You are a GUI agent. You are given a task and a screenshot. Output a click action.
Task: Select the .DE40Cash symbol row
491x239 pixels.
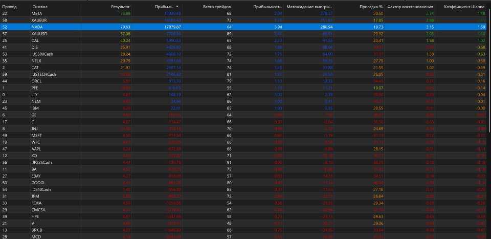click(x=243, y=189)
